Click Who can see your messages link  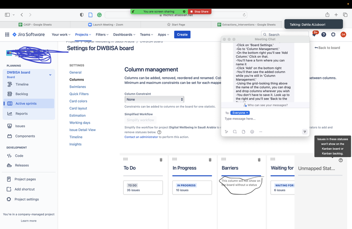[266, 105]
